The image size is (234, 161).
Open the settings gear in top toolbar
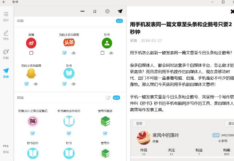click(107, 11)
